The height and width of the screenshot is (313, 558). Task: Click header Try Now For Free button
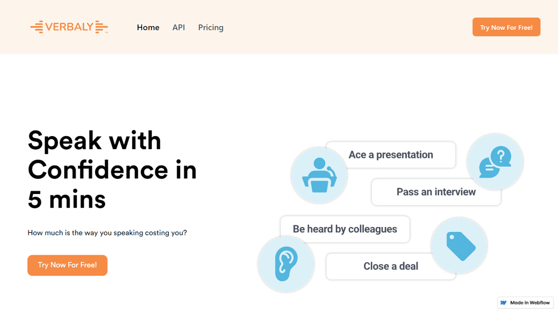(506, 27)
